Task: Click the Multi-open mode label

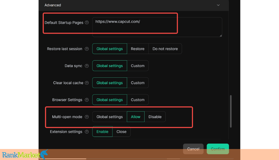Action: pyautogui.click(x=67, y=117)
